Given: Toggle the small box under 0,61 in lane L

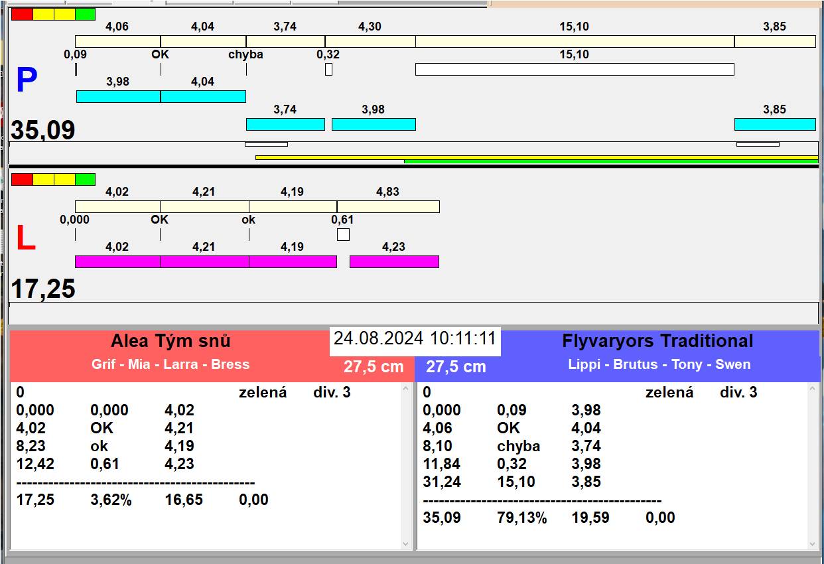Looking at the screenshot, I should (343, 234).
